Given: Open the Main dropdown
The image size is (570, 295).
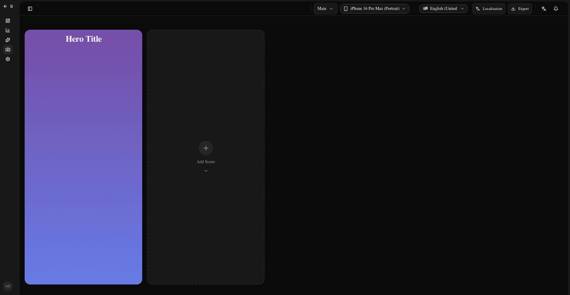Looking at the screenshot, I should [325, 9].
